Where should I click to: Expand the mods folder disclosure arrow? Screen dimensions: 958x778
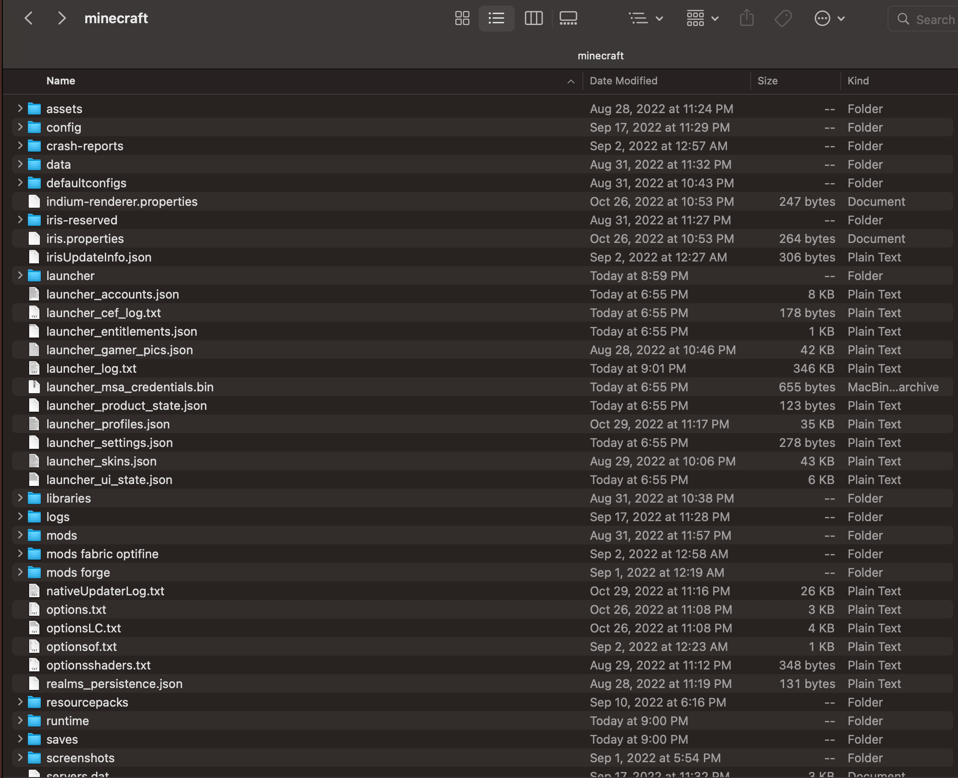point(20,535)
